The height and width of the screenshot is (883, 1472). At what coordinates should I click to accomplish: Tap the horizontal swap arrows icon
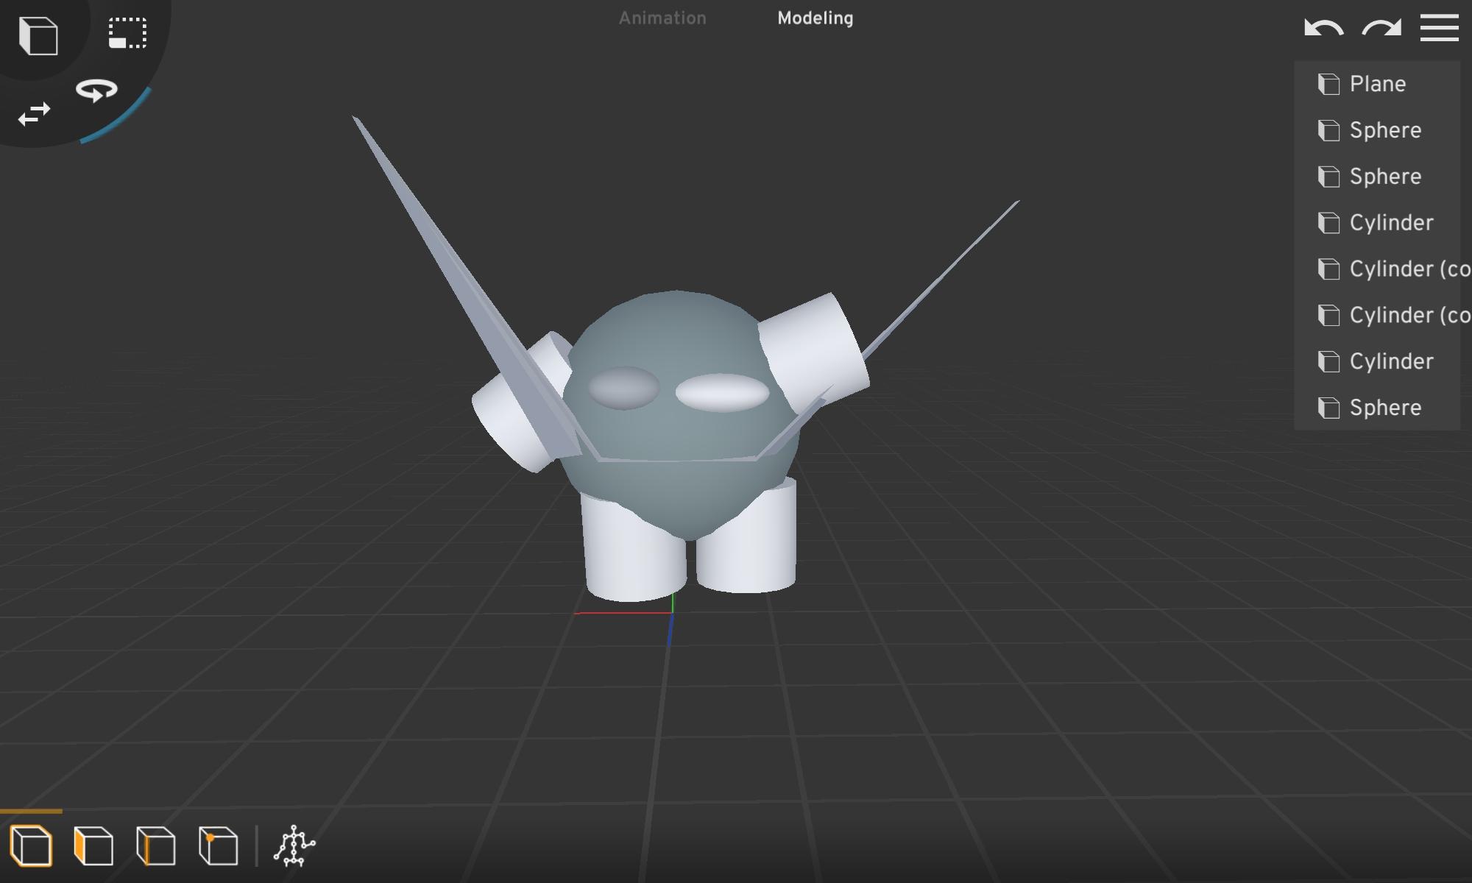click(35, 114)
